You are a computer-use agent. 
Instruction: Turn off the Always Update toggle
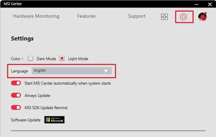(x=16, y=95)
